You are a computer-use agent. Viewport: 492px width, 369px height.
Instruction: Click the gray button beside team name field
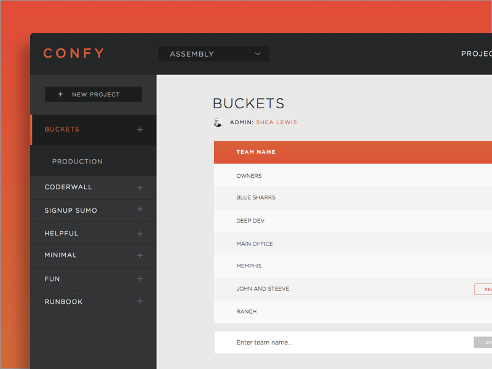(483, 343)
